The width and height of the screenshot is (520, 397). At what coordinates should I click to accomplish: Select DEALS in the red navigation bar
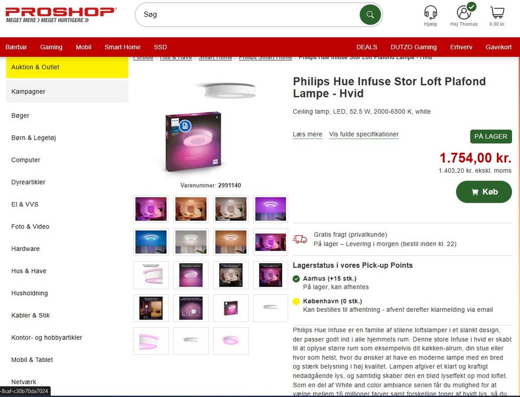(x=367, y=47)
